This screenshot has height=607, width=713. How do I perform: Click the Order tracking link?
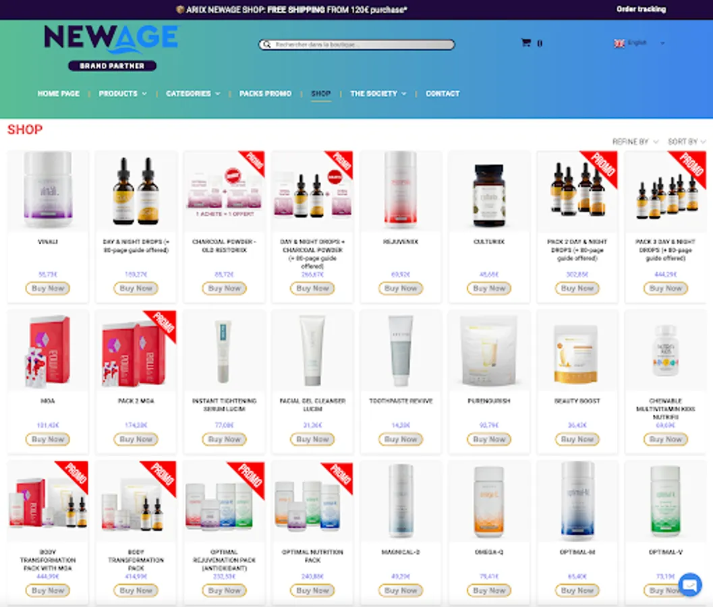click(641, 9)
